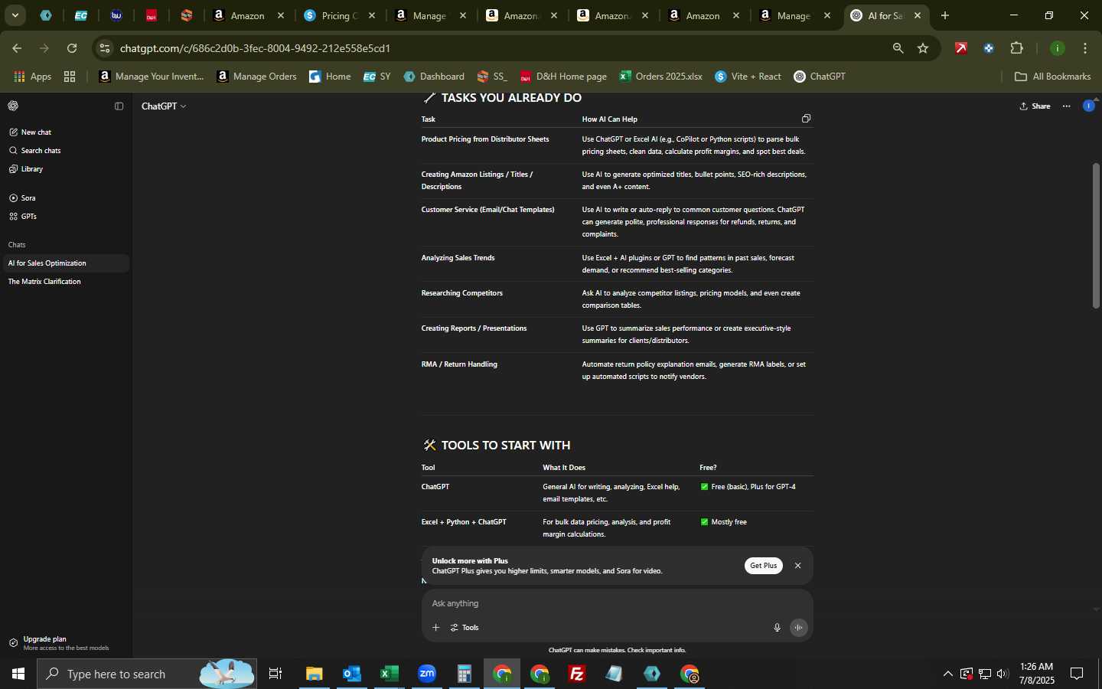Image resolution: width=1102 pixels, height=689 pixels.
Task: Open the Chrome three-dot menu
Action: (x=1085, y=48)
